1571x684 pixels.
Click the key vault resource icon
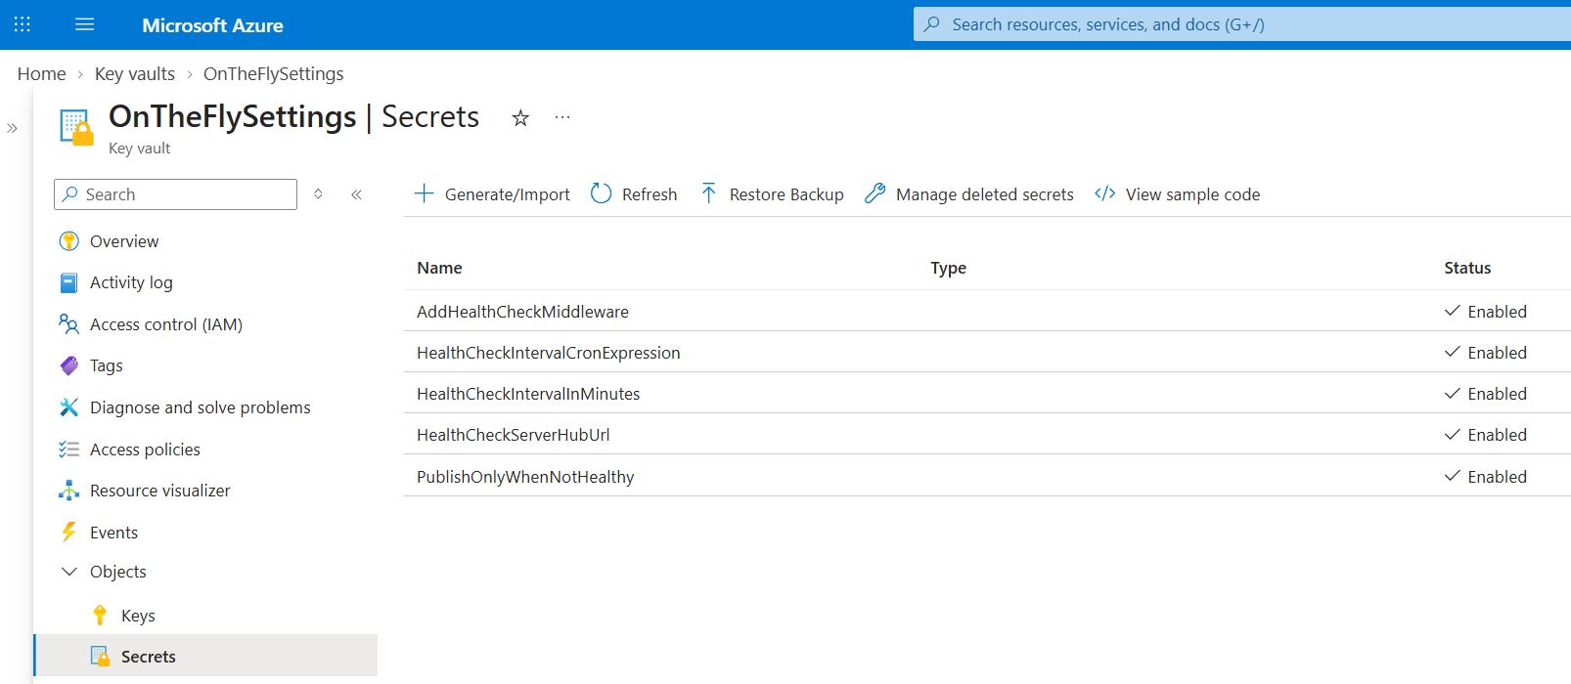tap(76, 127)
